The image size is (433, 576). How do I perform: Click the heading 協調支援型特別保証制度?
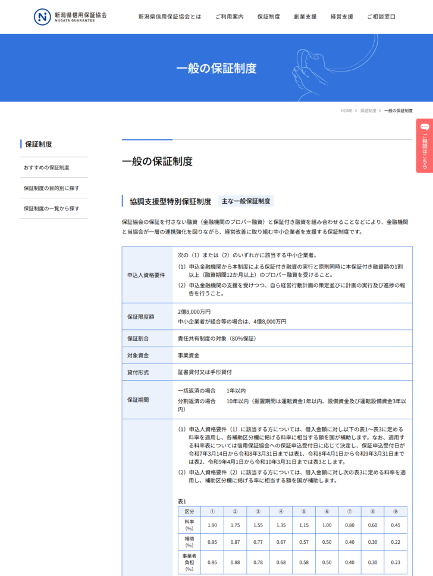(170, 201)
